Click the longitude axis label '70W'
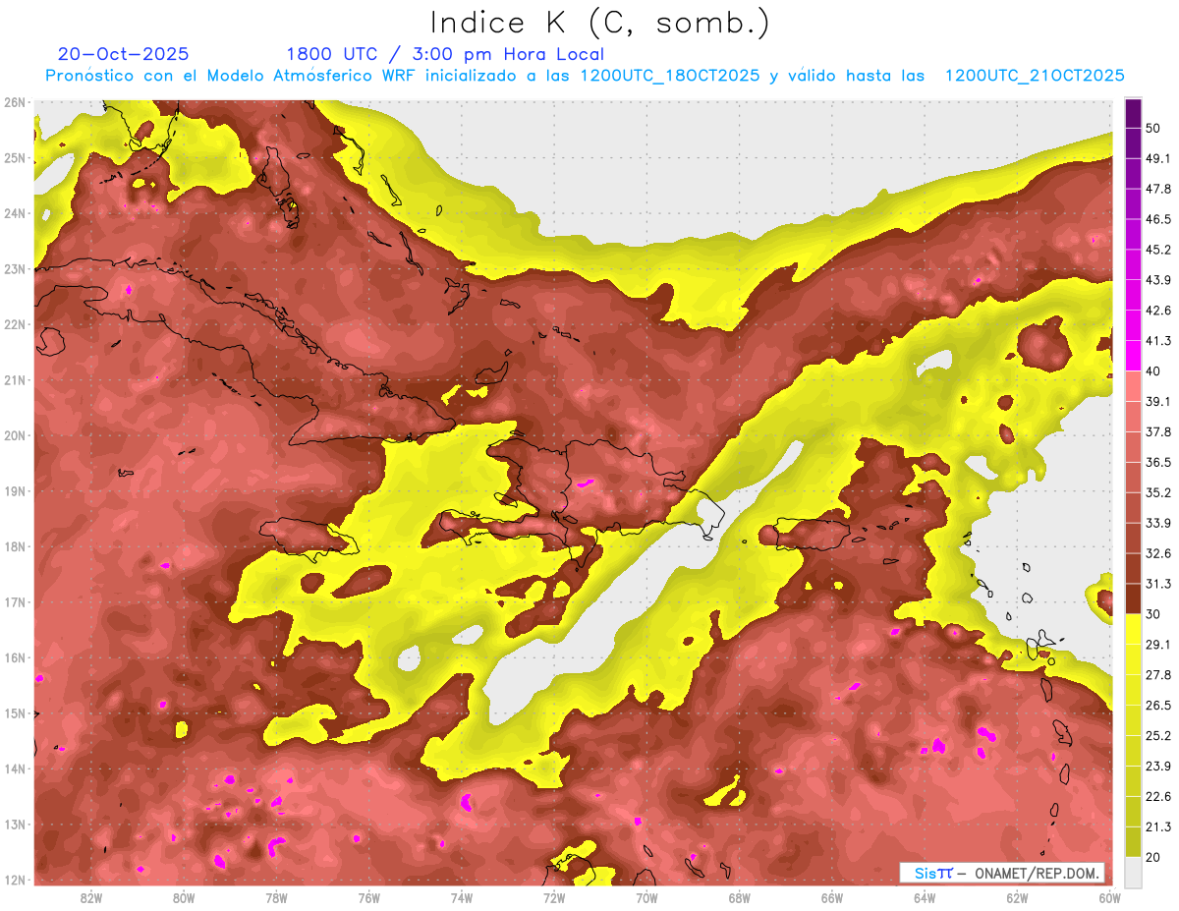Image resolution: width=1179 pixels, height=911 pixels. [646, 898]
